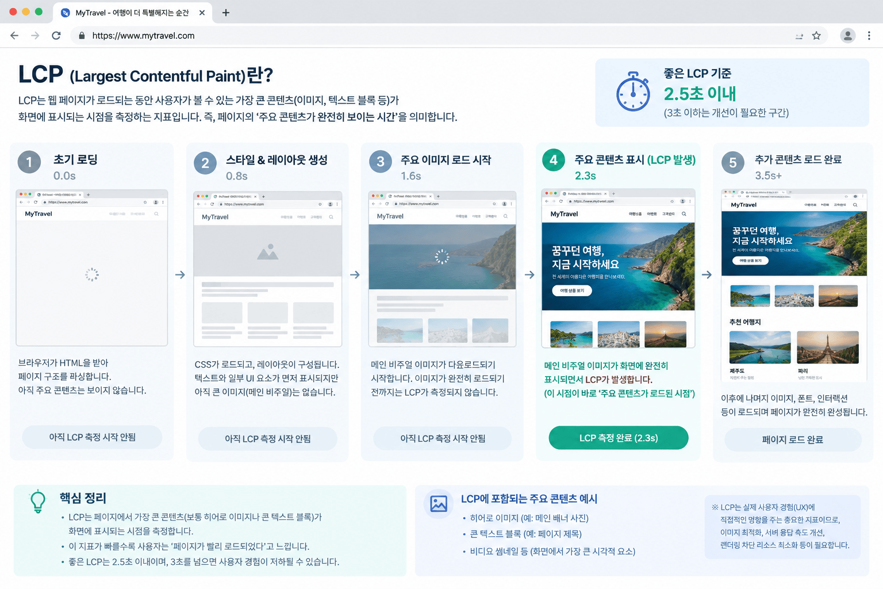Go back with the browser back arrow

14,36
